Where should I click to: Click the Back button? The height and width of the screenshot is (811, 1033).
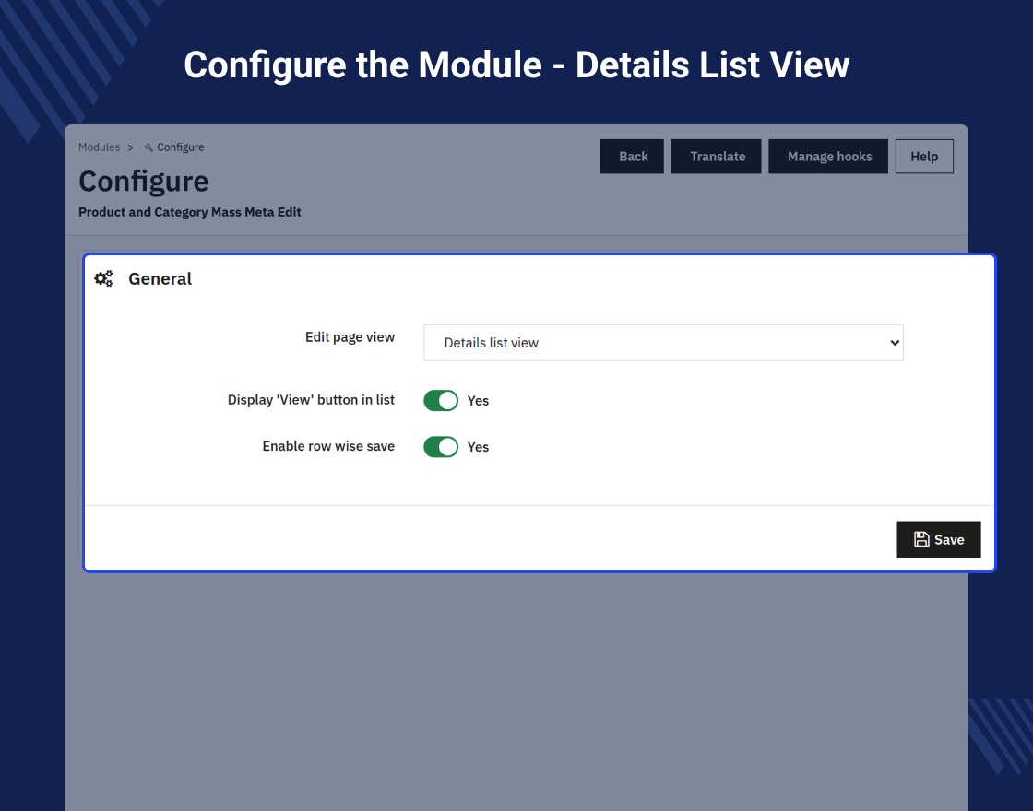(632, 156)
